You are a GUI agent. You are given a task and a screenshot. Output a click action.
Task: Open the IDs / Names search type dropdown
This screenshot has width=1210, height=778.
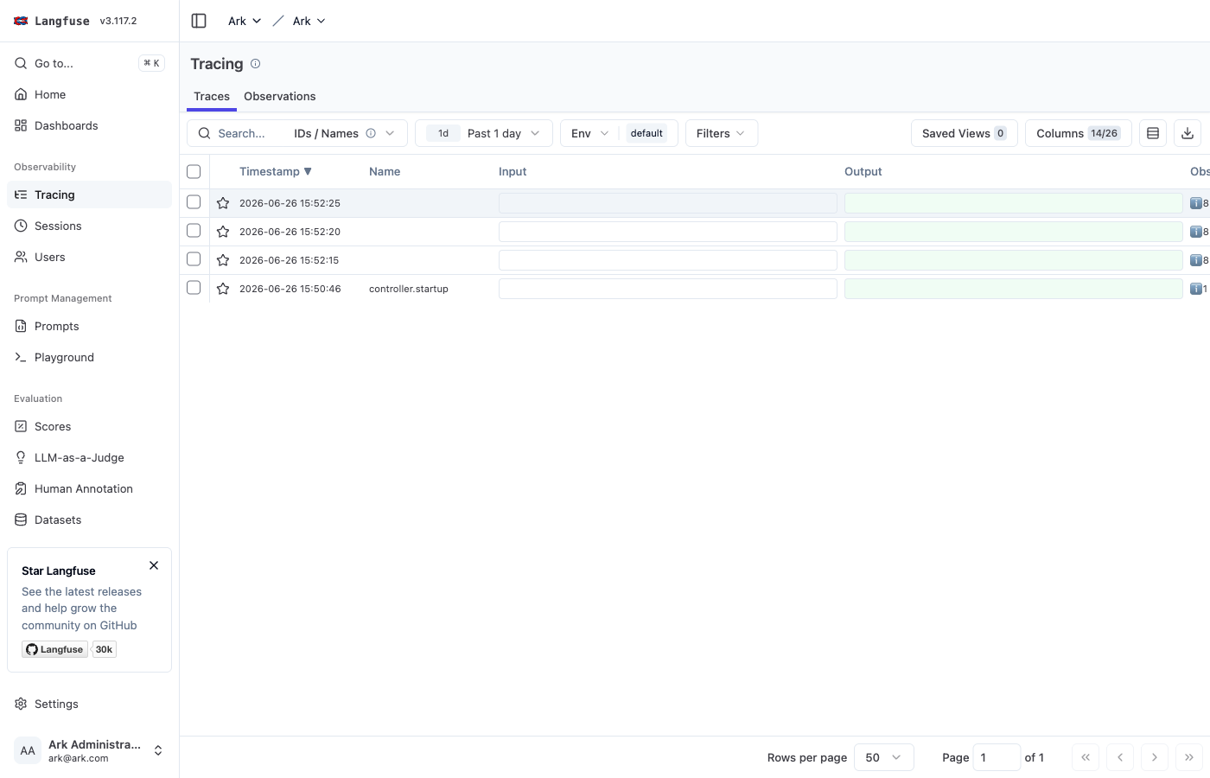346,133
